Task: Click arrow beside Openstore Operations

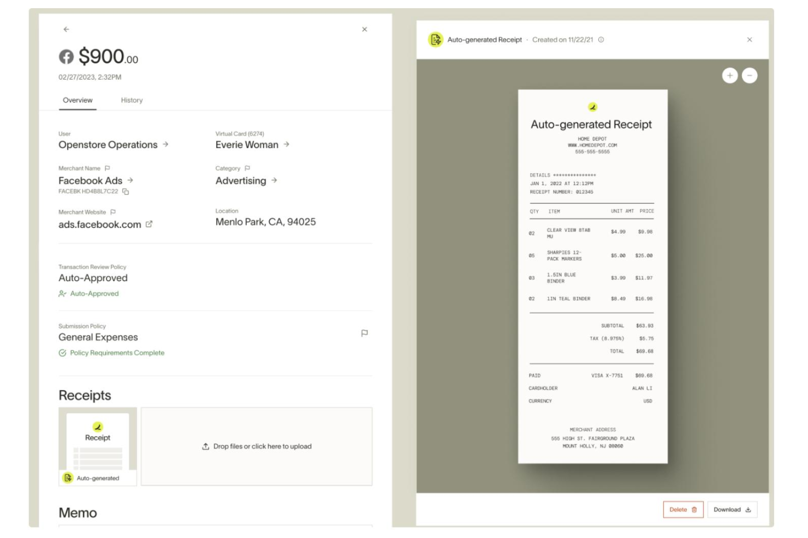Action: 165,144
